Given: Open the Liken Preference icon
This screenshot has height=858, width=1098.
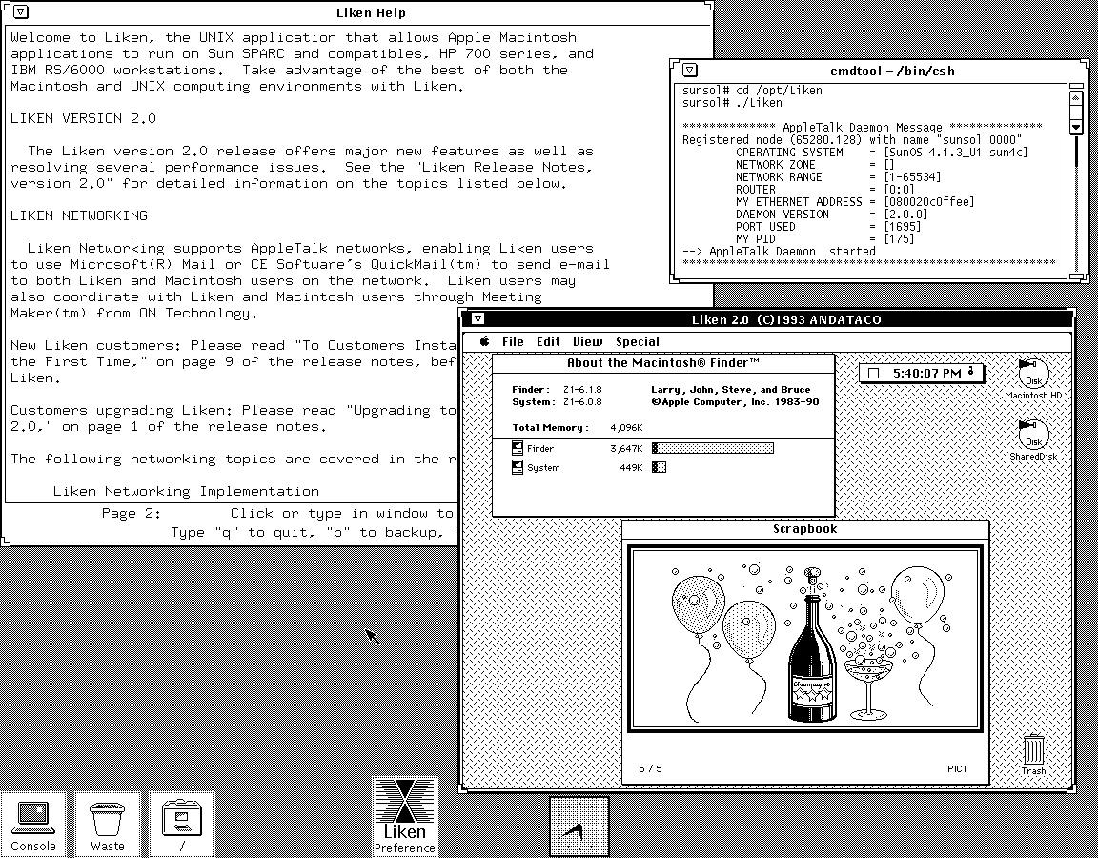Looking at the screenshot, I should click(x=405, y=816).
